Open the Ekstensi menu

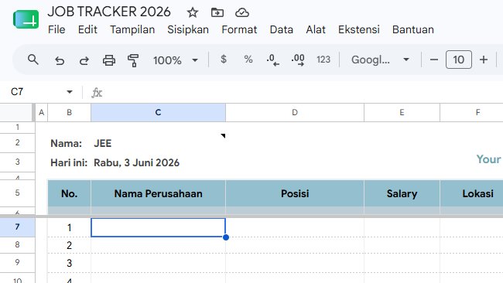click(359, 29)
